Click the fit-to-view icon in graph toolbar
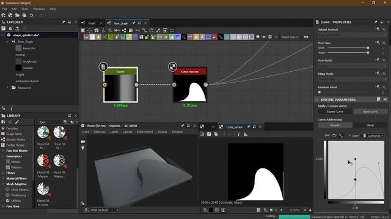The image size is (391, 219). [83, 30]
